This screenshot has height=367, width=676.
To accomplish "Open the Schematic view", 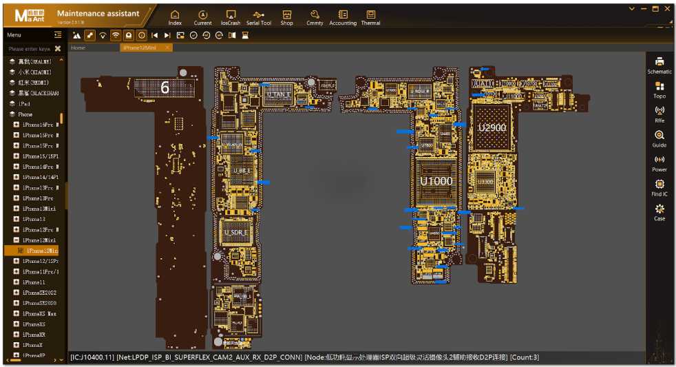I will [659, 65].
